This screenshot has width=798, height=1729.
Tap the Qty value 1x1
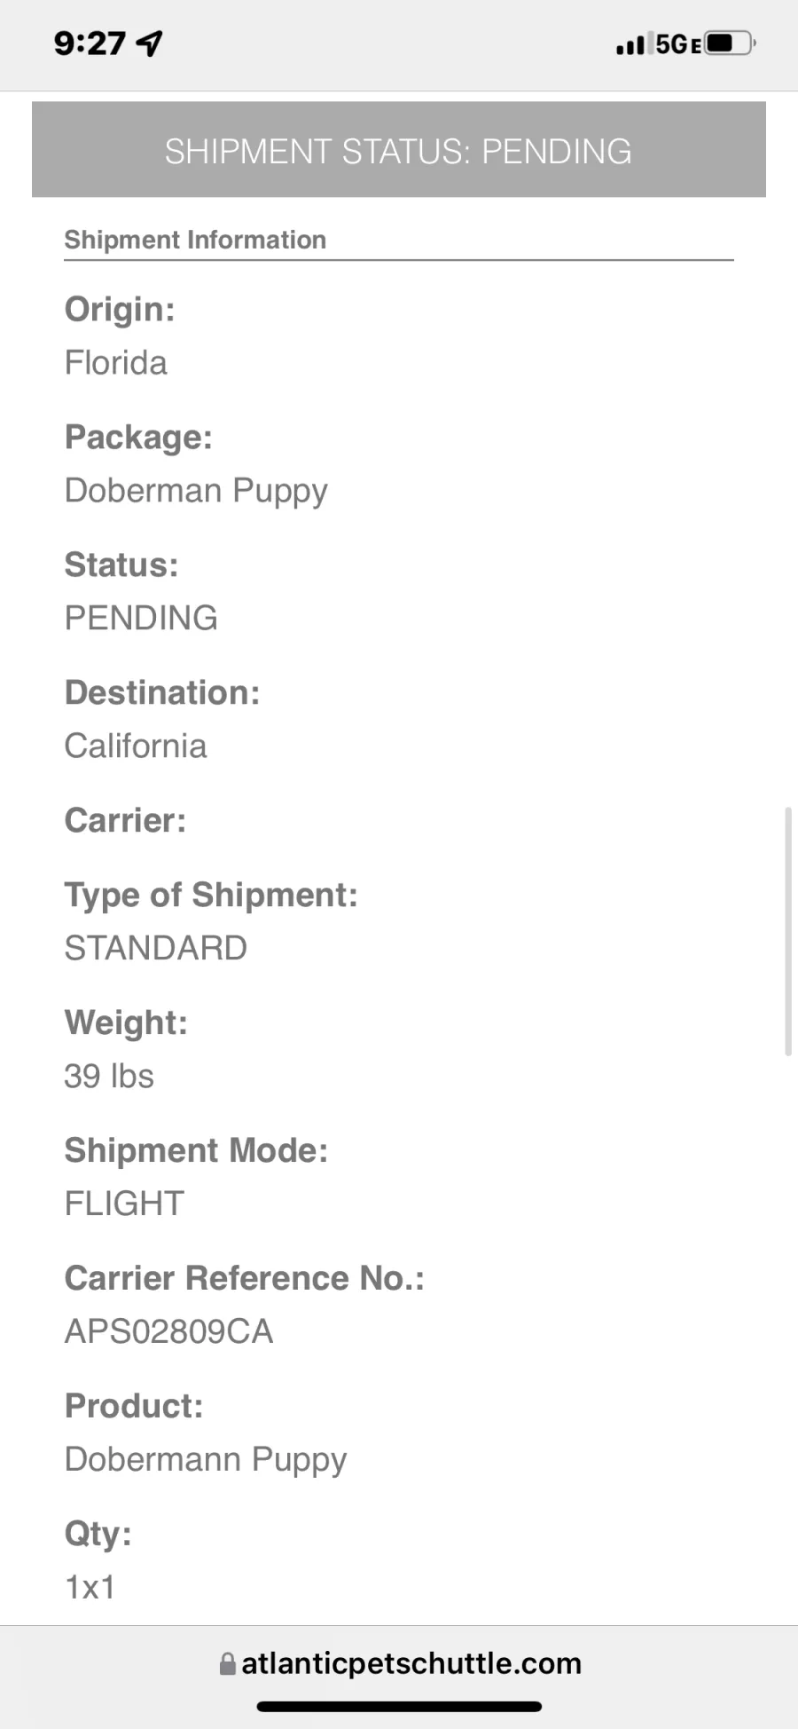[90, 1587]
